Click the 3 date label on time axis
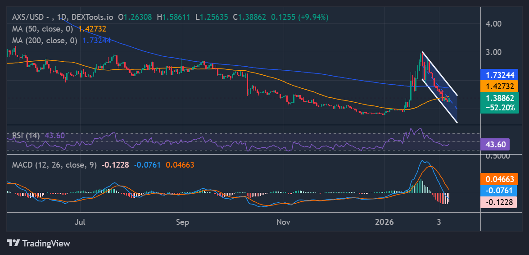The image size is (529, 255). click(x=439, y=223)
